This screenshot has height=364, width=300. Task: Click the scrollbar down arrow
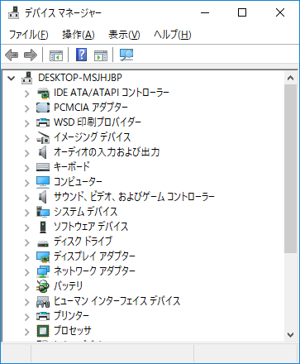[x=290, y=335]
